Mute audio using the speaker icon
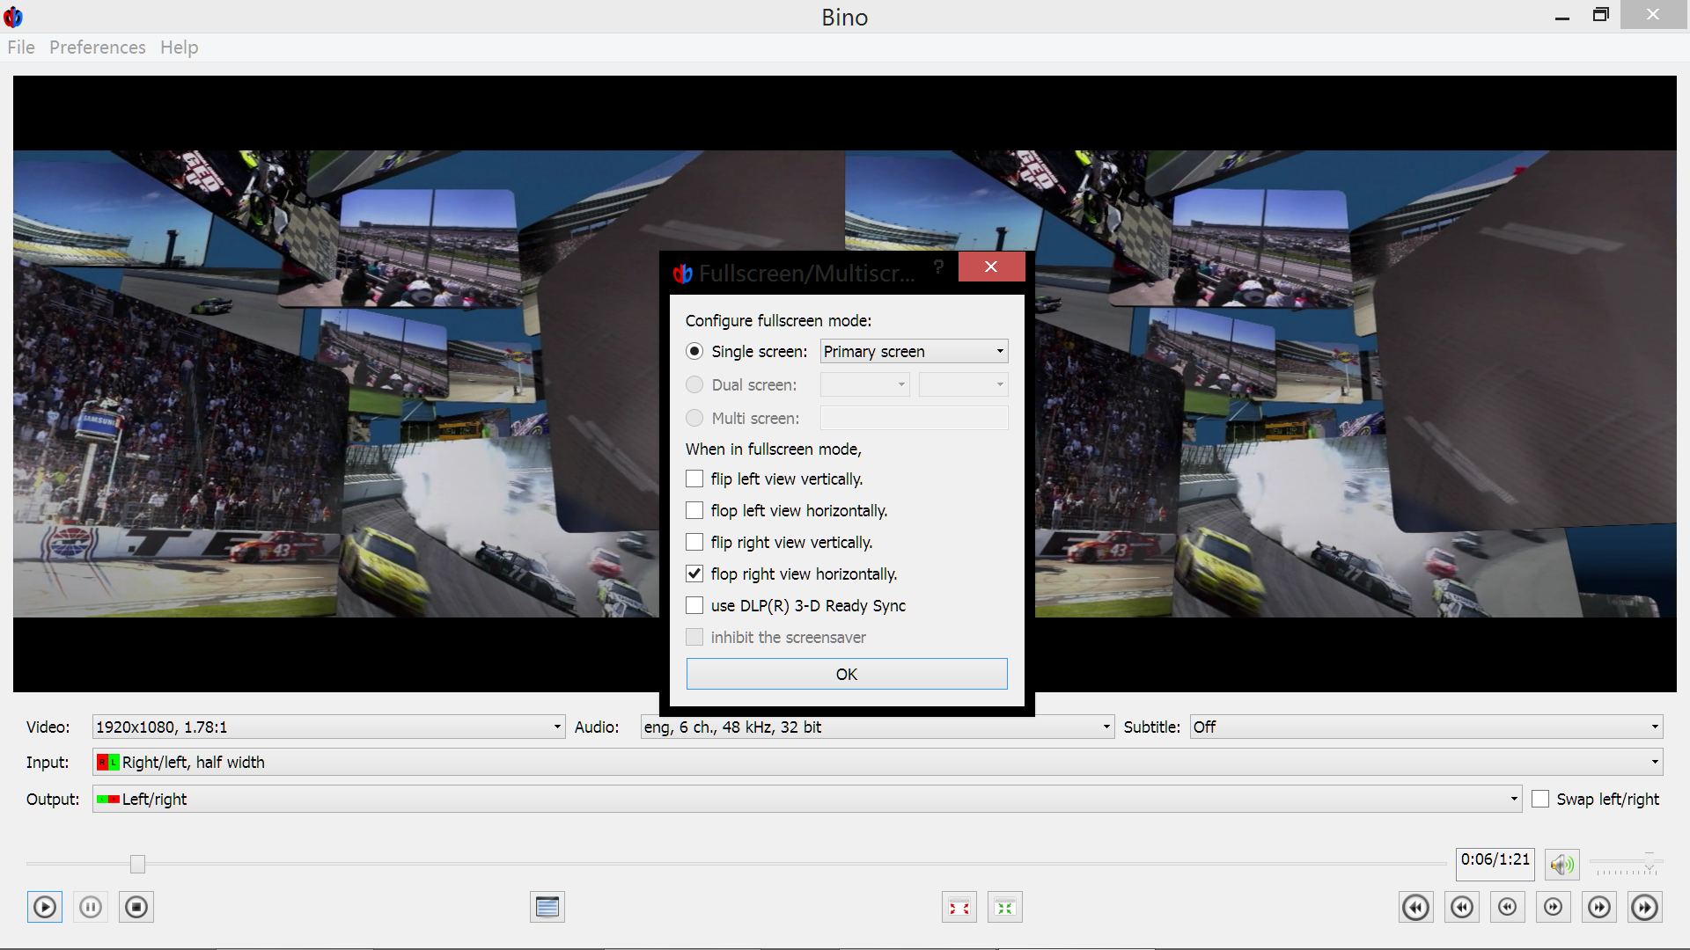The width and height of the screenshot is (1690, 950). coord(1562,865)
